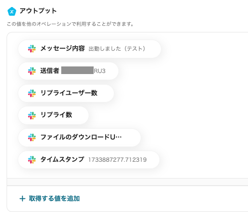Select the リプライユーザー数 output chip

(x=66, y=93)
